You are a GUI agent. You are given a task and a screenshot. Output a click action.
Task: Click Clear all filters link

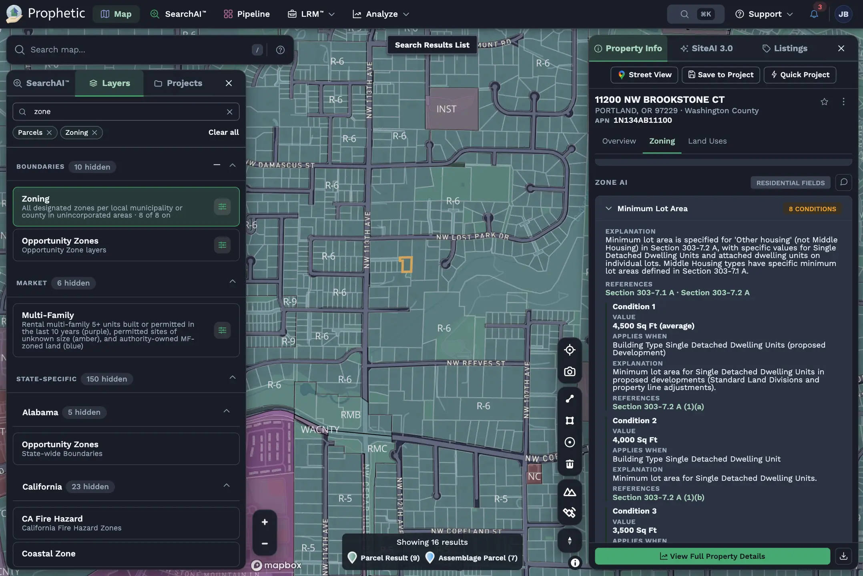coord(223,132)
